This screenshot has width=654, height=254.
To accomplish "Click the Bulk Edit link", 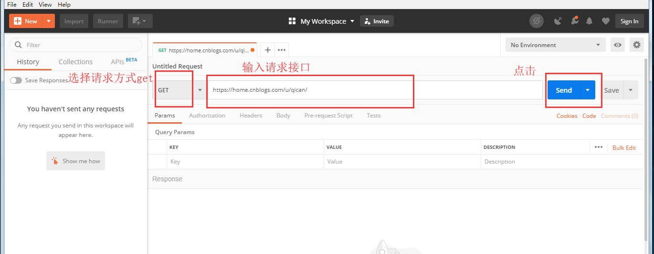I will click(x=624, y=147).
